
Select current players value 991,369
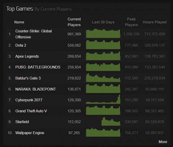(74, 34)
